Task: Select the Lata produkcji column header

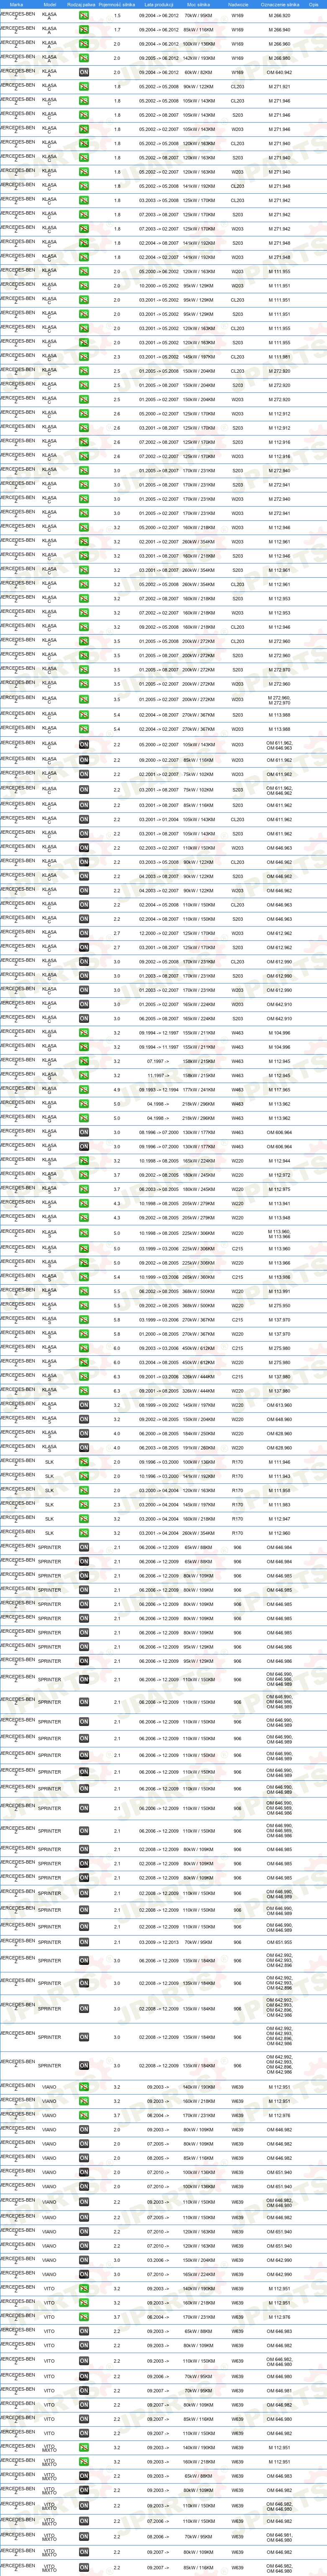Action: click(x=158, y=5)
